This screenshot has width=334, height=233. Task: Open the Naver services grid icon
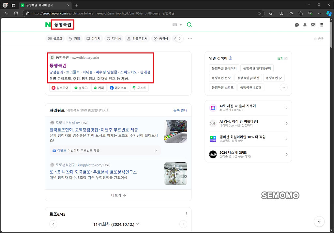pos(321,25)
